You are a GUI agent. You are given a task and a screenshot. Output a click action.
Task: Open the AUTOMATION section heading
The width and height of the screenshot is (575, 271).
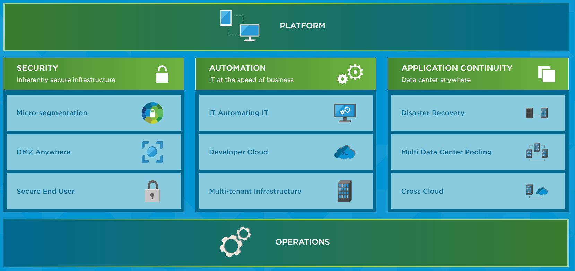[237, 68]
